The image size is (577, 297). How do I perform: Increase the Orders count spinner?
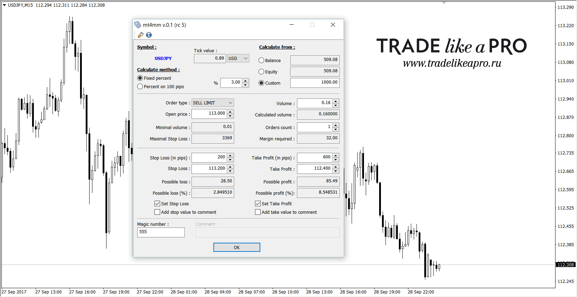pyautogui.click(x=336, y=125)
